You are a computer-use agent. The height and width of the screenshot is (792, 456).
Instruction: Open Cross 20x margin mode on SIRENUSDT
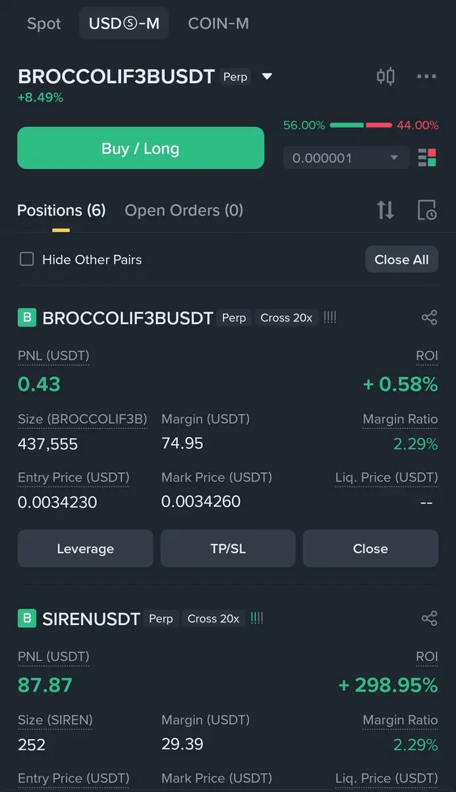(x=214, y=618)
